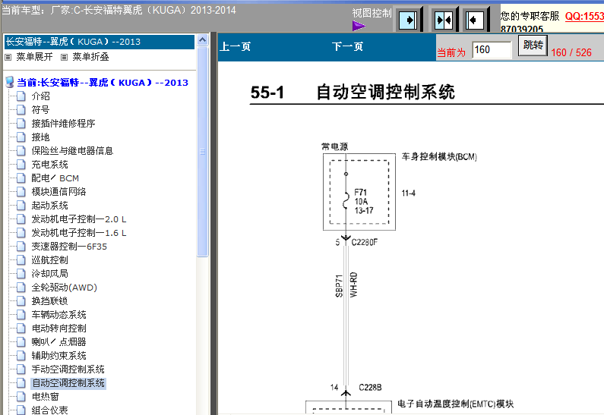Viewport: 604px width, 415px height.
Task: Click the page icon next to 辅助约束系统
Action: [21, 355]
